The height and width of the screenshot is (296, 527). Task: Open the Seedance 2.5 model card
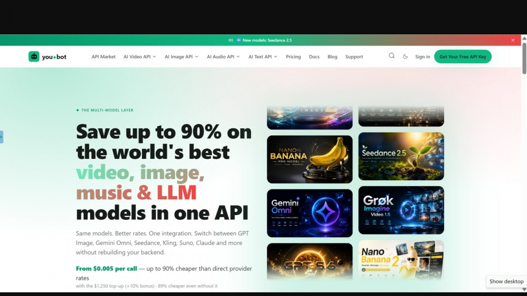coord(401,156)
